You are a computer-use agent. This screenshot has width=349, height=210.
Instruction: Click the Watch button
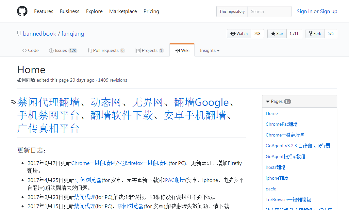tap(239, 34)
